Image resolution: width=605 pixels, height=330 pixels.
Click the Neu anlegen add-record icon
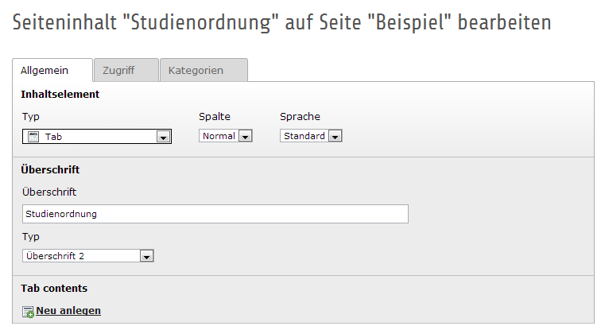[28, 311]
